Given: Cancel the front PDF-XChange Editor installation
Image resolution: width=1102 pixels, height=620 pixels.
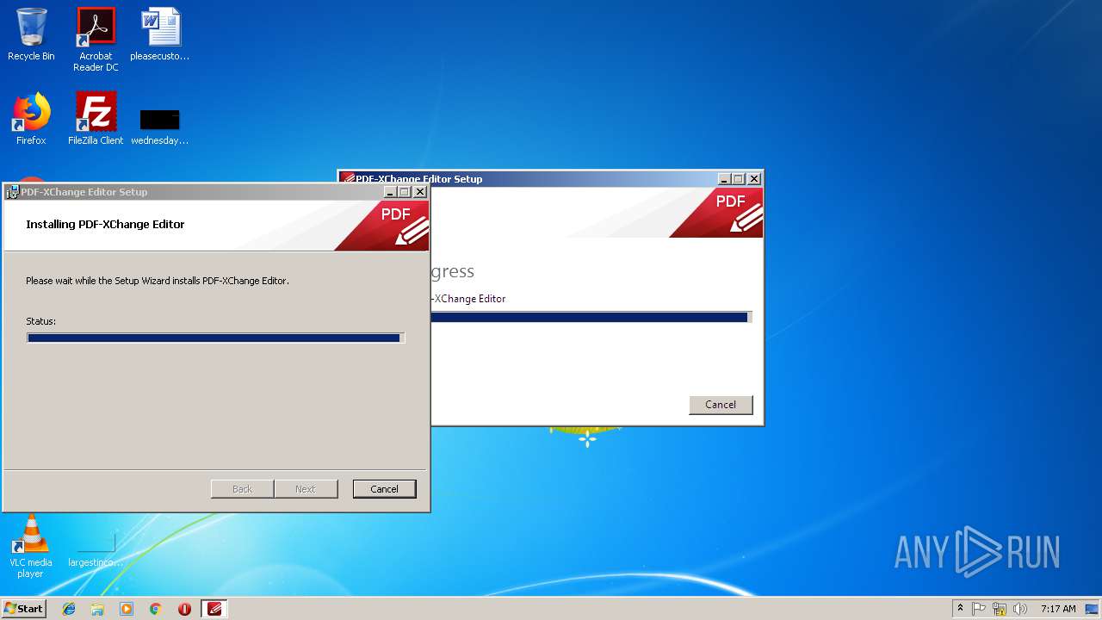Looking at the screenshot, I should coord(384,489).
